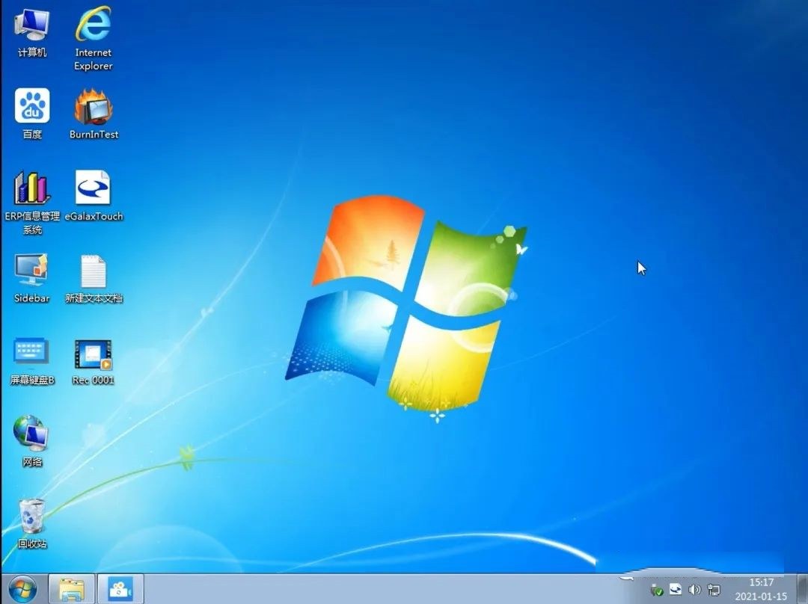
Task: Select the ERP信息管理系统 shortcut
Action: point(32,203)
